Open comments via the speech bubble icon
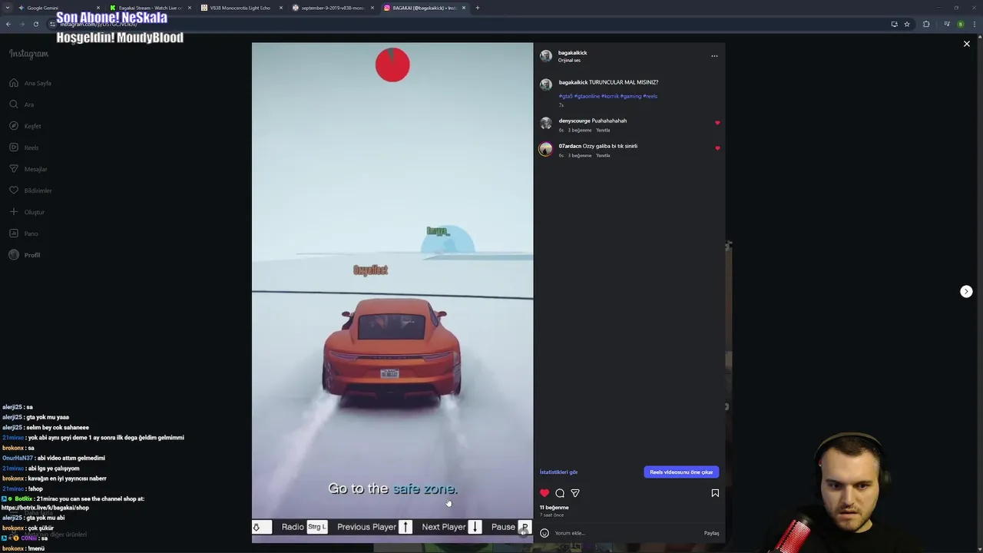 click(560, 493)
